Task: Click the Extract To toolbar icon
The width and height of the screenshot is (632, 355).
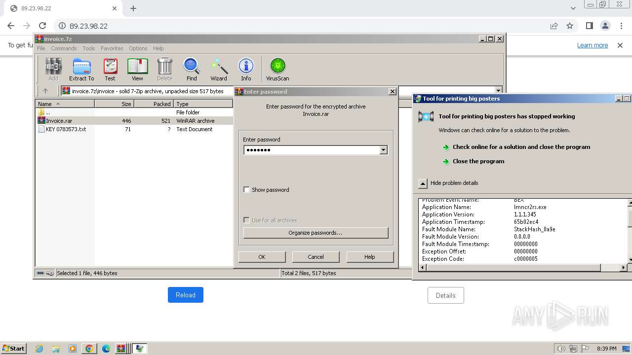Action: pyautogui.click(x=81, y=69)
